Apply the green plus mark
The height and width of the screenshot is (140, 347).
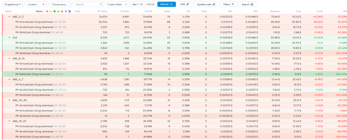coord(54,11)
